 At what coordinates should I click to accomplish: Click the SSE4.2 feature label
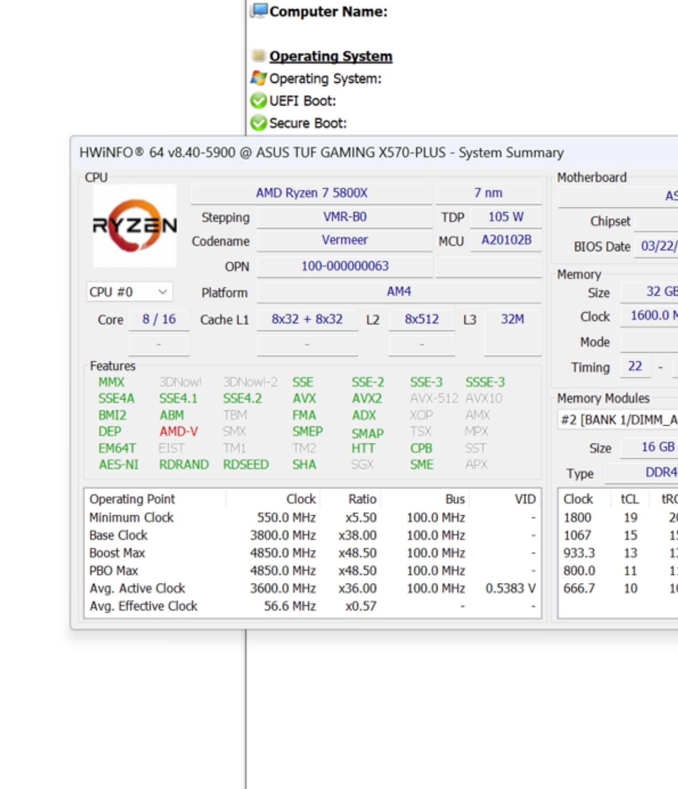point(242,399)
